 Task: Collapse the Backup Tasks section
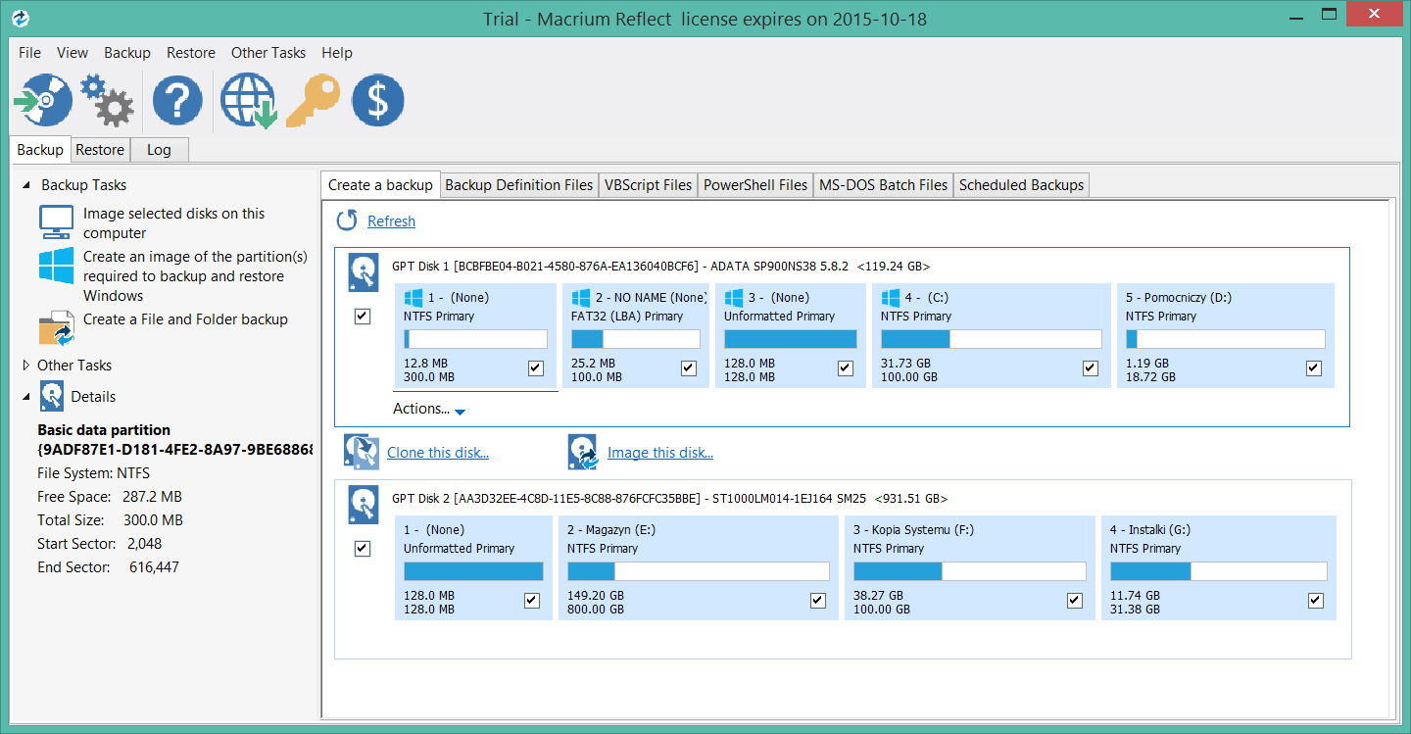pyautogui.click(x=26, y=185)
